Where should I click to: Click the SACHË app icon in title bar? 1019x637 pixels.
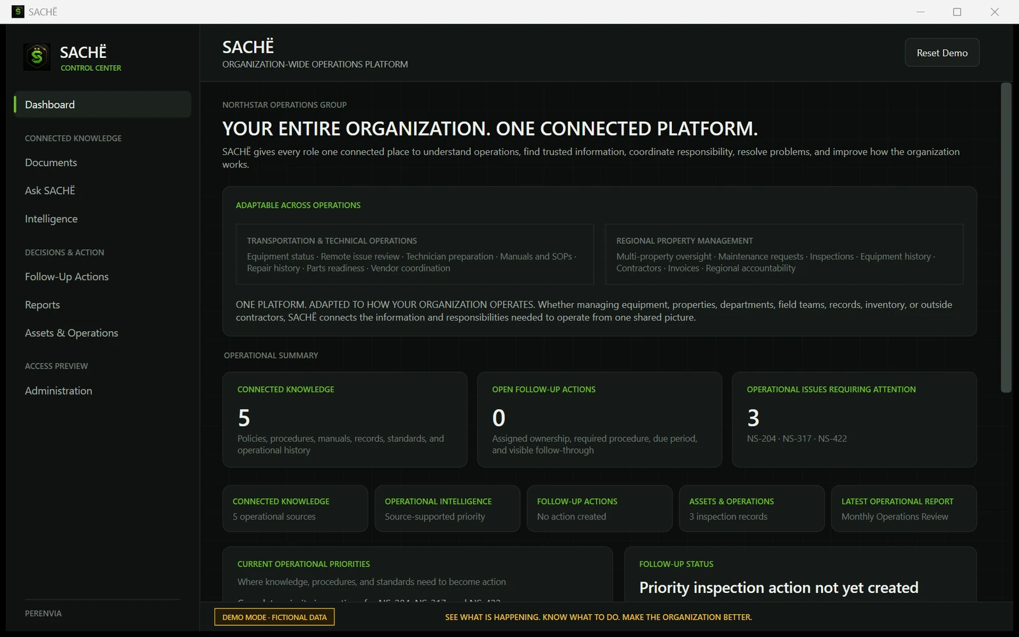coord(18,11)
